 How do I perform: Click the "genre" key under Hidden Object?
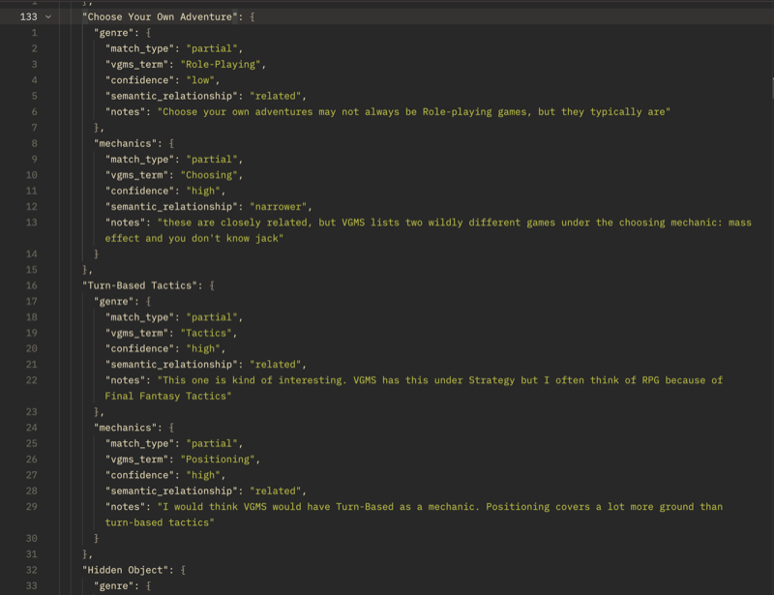point(116,585)
